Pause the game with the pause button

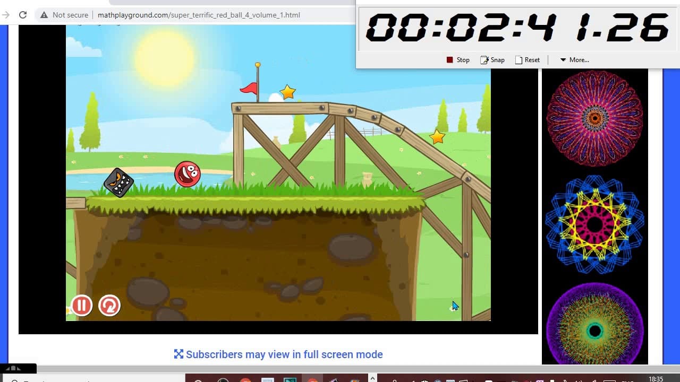(82, 306)
